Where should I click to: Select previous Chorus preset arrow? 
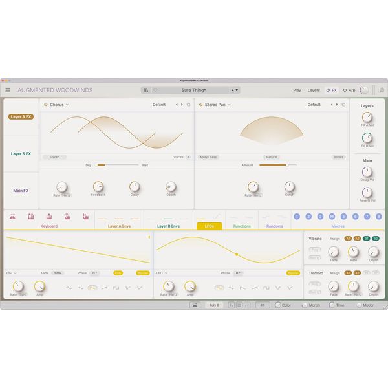[177, 105]
